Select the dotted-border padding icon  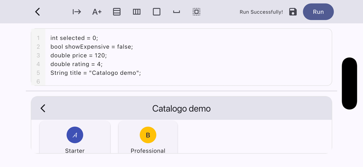tap(196, 12)
